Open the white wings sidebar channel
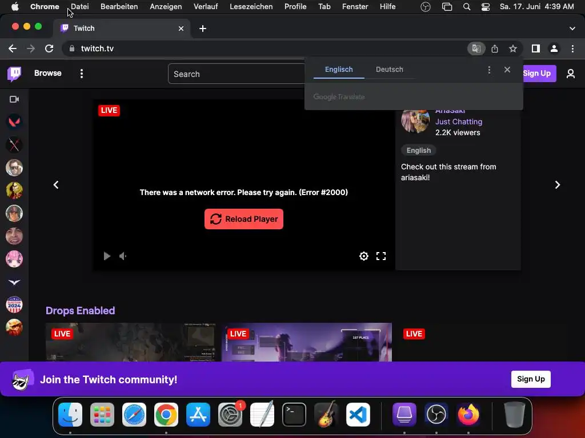This screenshot has height=438, width=585. 14,282
